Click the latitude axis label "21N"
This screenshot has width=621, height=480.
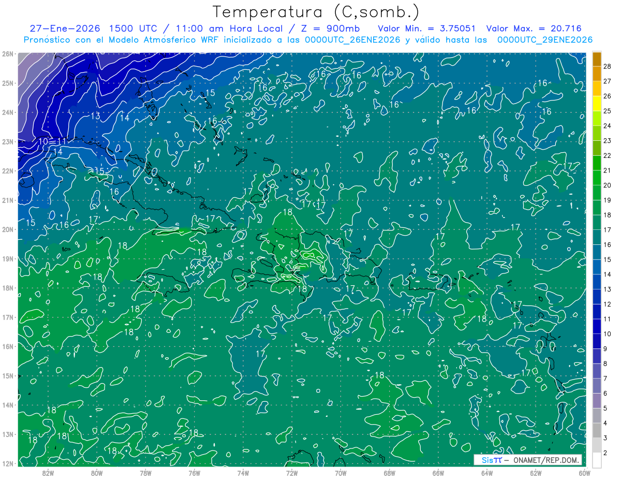pyautogui.click(x=7, y=200)
